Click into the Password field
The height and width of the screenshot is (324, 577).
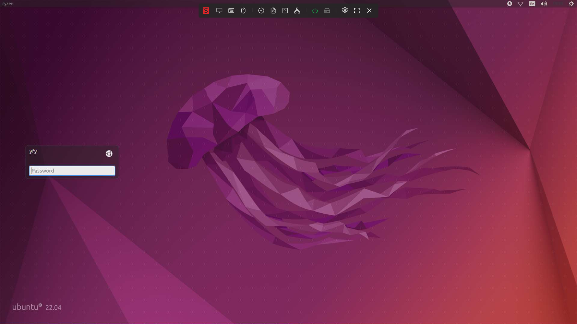point(72,171)
